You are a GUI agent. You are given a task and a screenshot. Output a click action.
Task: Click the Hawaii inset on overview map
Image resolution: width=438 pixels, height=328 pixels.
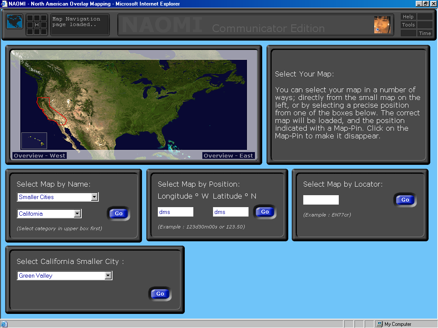pos(34,141)
